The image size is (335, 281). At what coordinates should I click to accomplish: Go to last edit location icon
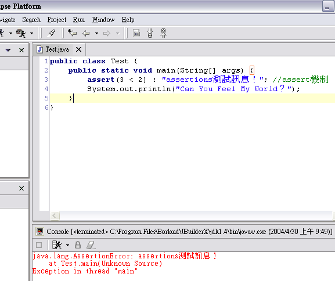[x=72, y=33]
